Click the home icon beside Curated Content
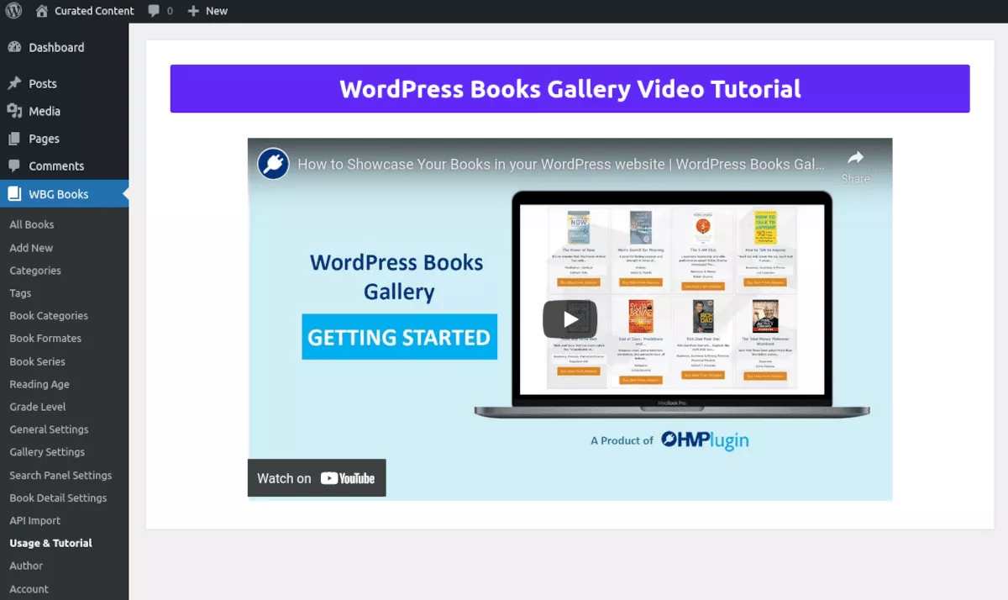The width and height of the screenshot is (1008, 600). click(42, 11)
